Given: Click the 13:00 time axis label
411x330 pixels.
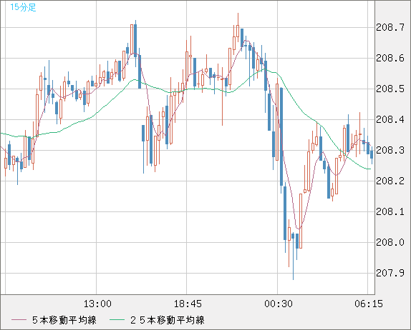Looking at the screenshot, I should pyautogui.click(x=97, y=304).
